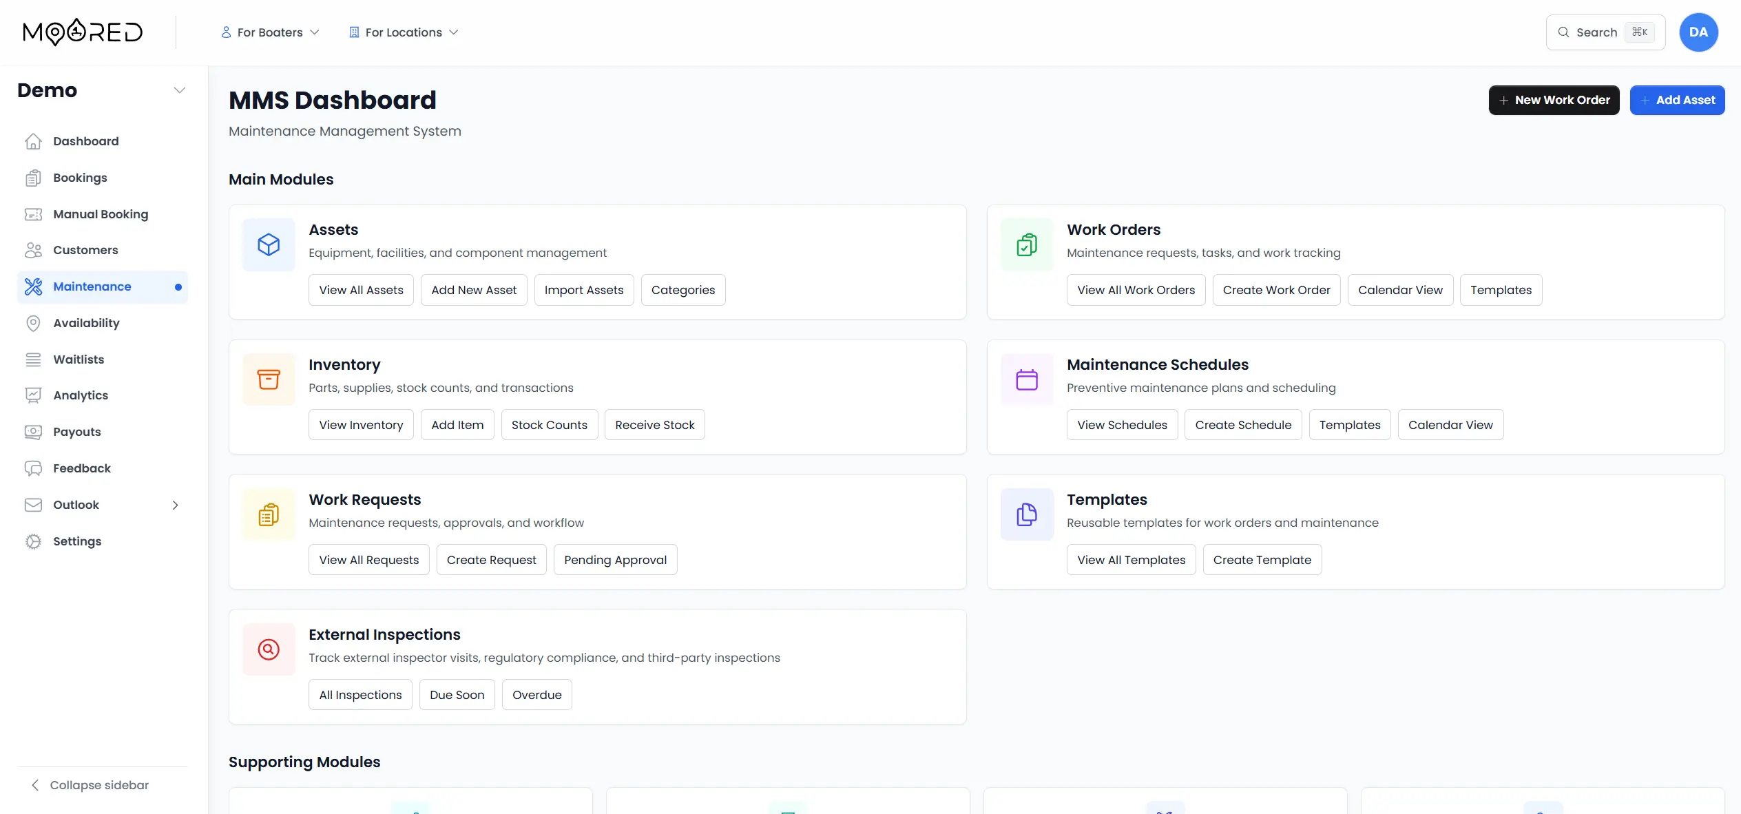Open the Search field
Screen dimensions: 1741x814
[x=1605, y=32]
